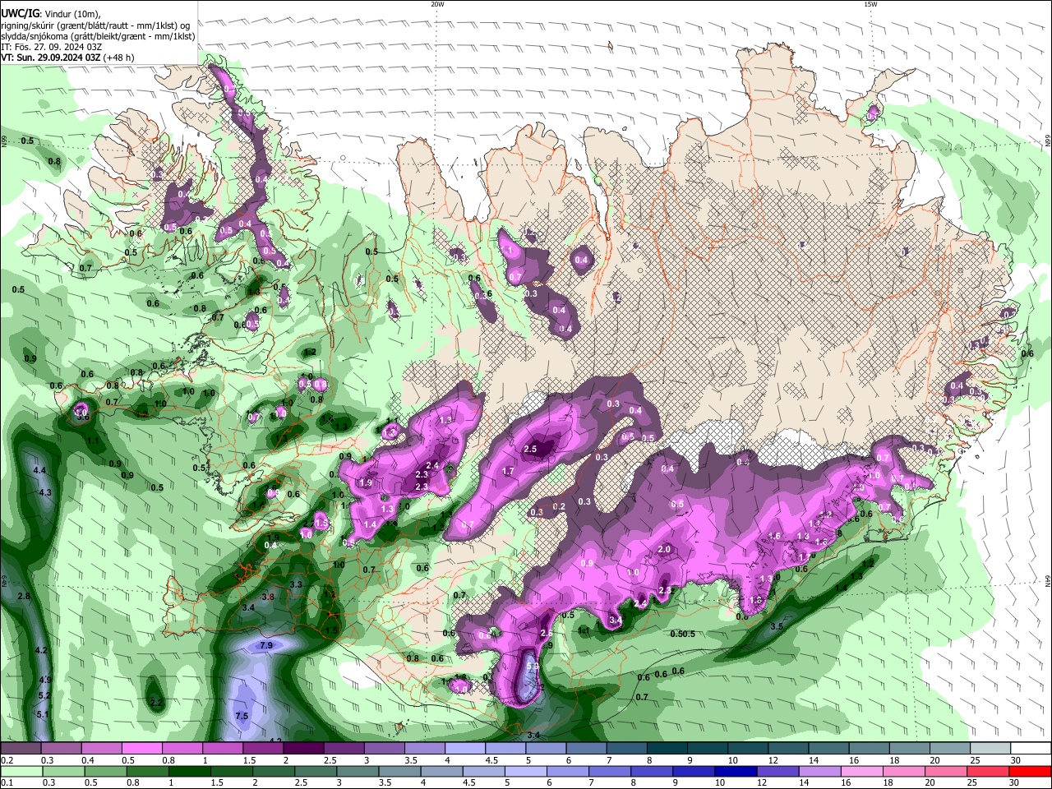Click the '7.9' precipitation value on the map

coord(266,646)
